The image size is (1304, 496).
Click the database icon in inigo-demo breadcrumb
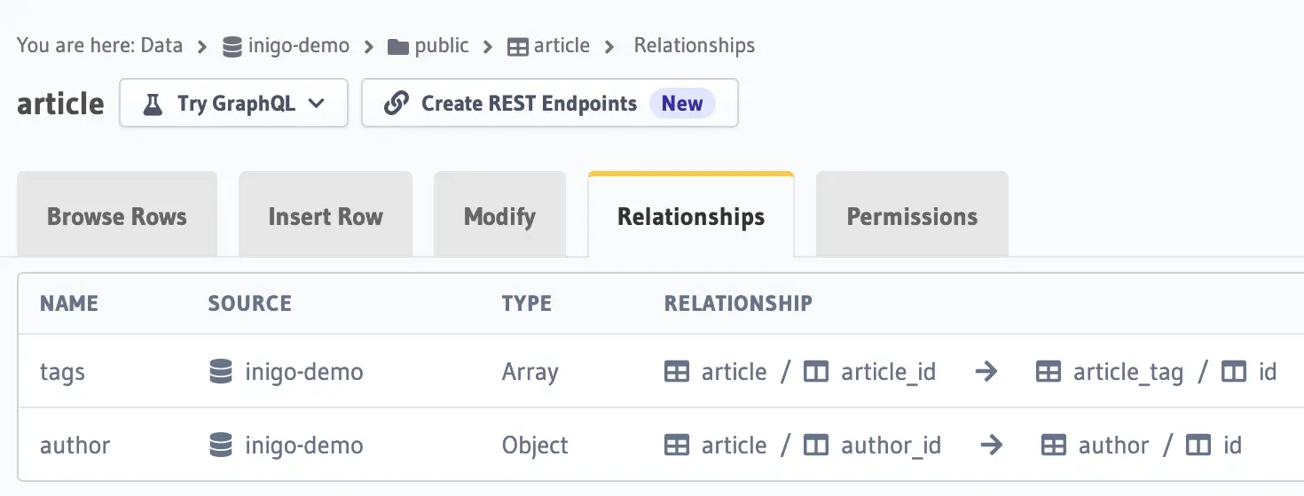[232, 46]
